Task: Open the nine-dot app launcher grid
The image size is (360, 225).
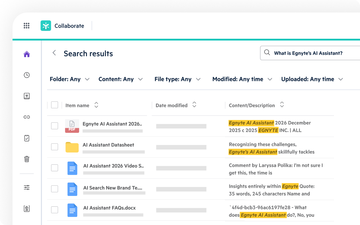Action: pos(27,26)
